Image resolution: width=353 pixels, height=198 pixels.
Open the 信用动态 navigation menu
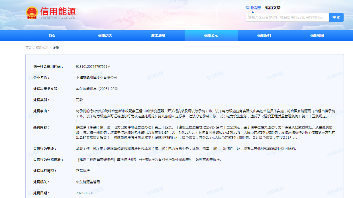(105, 36)
